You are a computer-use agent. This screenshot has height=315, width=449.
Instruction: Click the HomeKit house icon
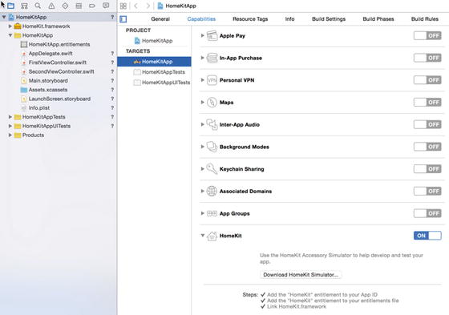212,236
